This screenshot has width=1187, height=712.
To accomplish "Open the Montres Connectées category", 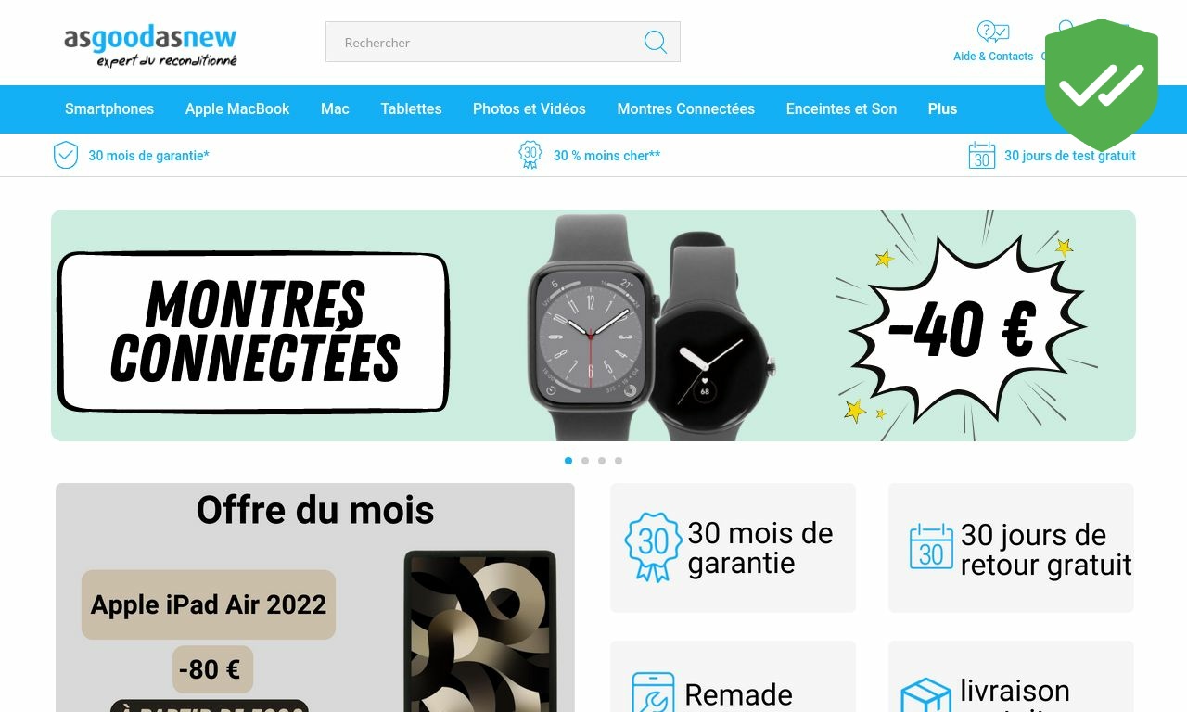I will 686,109.
